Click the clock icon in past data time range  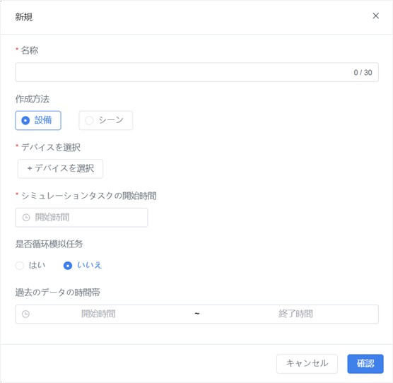click(26, 314)
